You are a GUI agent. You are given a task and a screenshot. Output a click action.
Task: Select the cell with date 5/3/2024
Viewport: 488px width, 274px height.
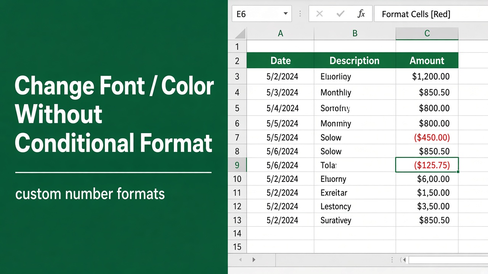tap(280, 92)
